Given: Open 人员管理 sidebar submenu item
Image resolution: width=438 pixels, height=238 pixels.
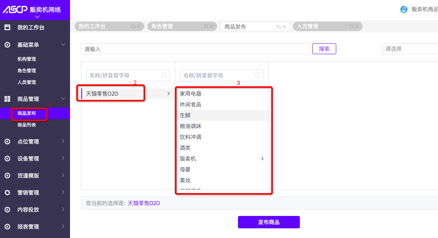Looking at the screenshot, I should click(27, 82).
